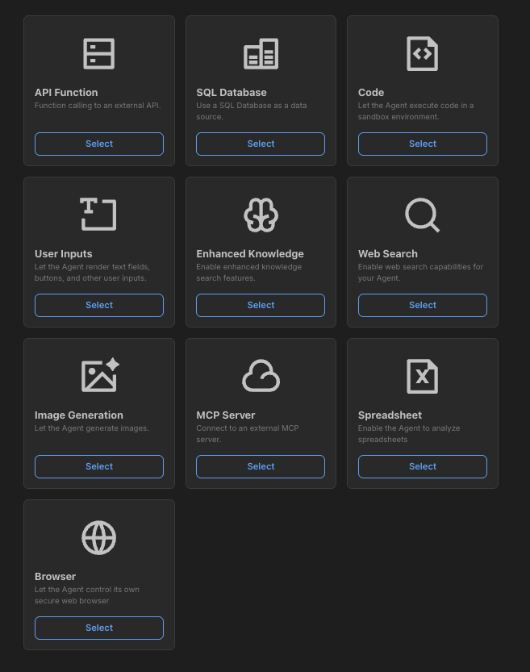This screenshot has width=530, height=672.
Task: Click the Web Search magnifier icon
Action: point(423,215)
